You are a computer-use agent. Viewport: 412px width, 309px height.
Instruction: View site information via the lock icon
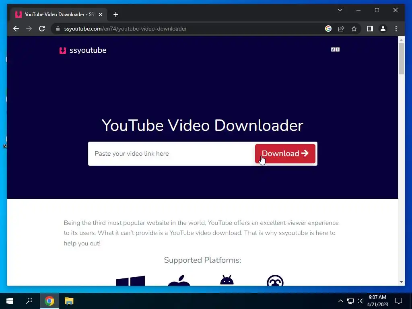[58, 29]
